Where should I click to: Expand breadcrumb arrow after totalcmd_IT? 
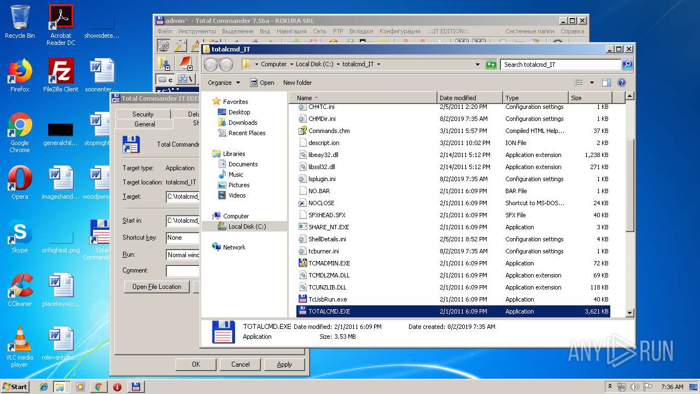point(378,64)
